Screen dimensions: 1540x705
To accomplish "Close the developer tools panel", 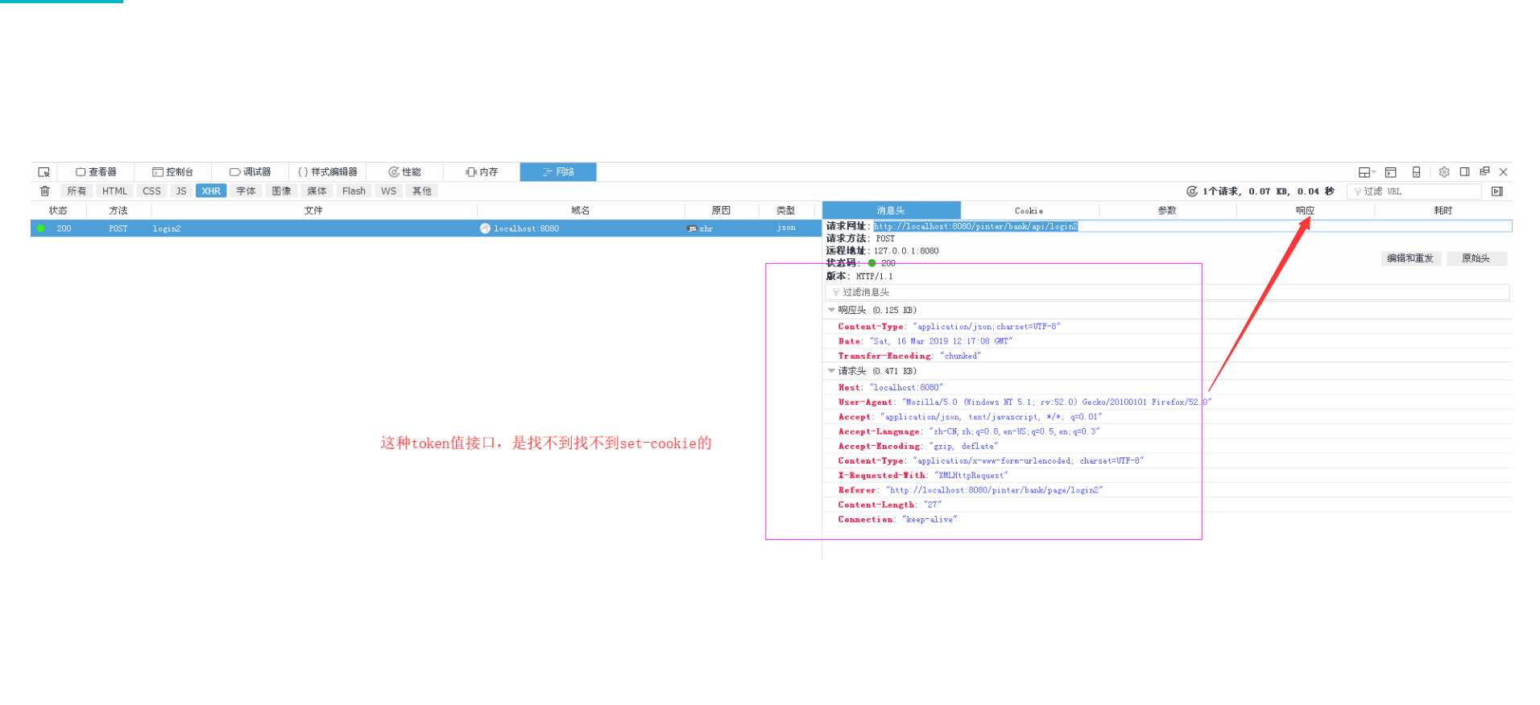I will tap(1503, 172).
